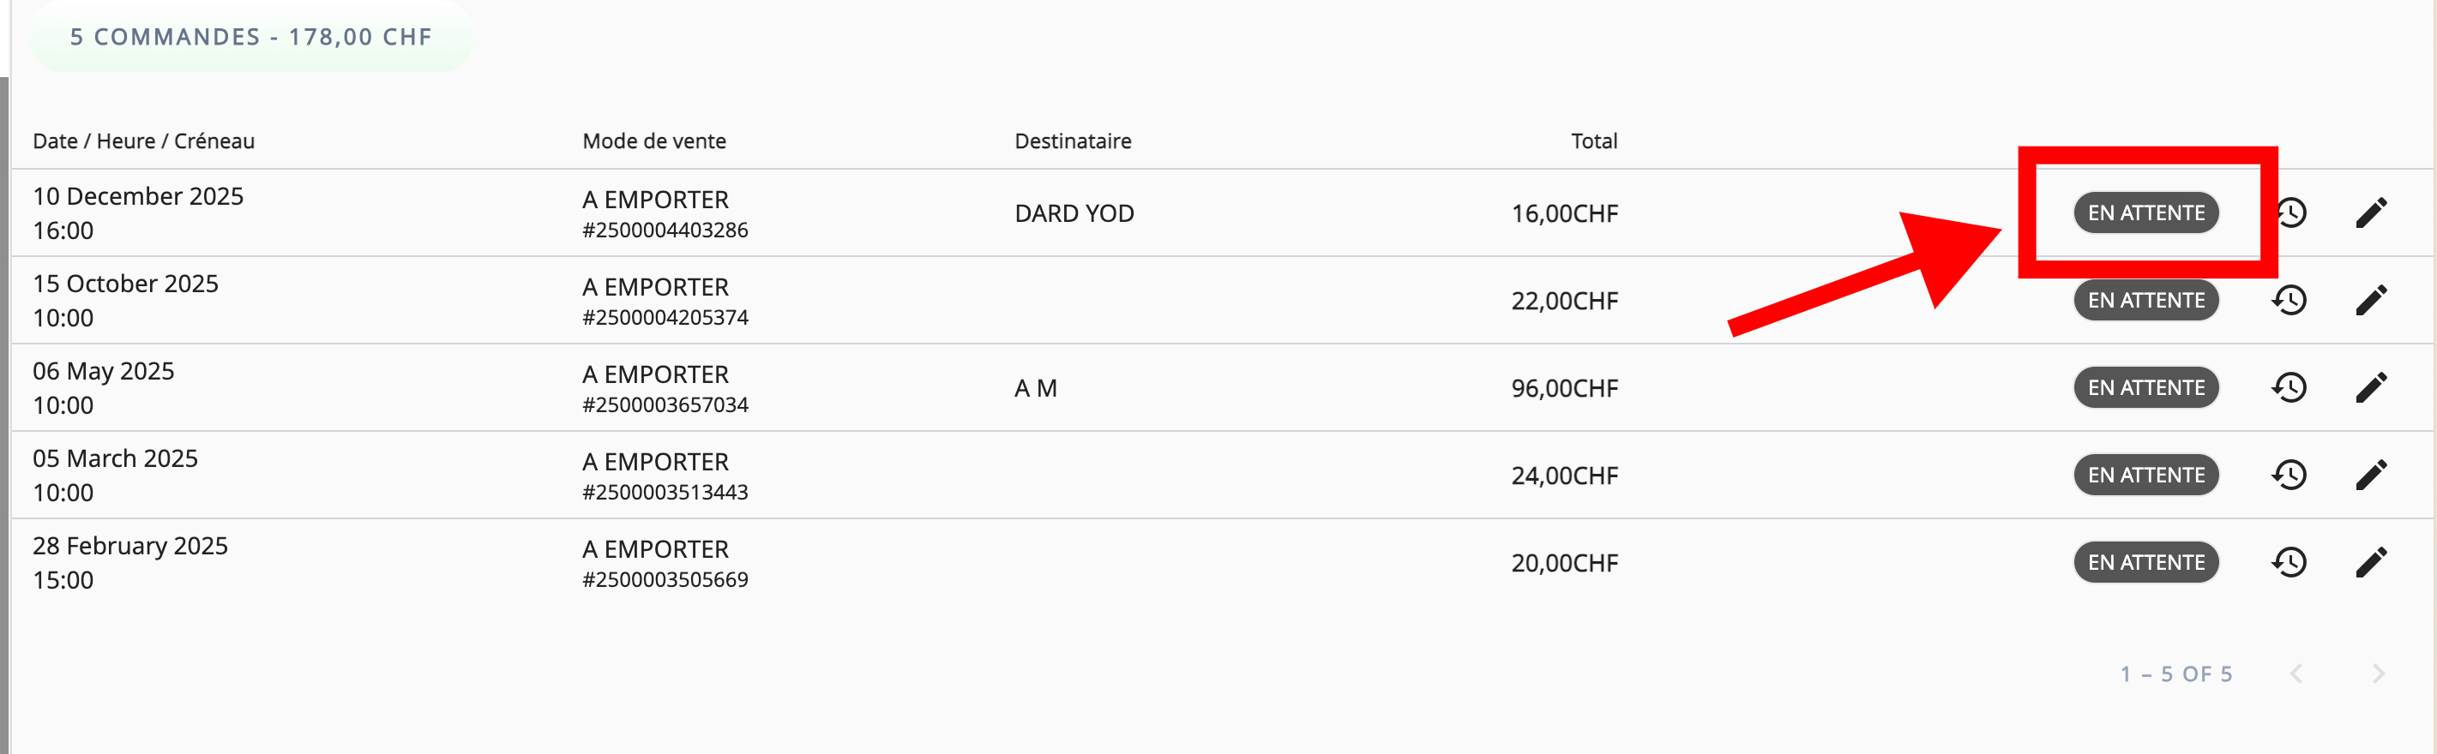Click EN ATTENTE status on the 16,00CHF order
Image resolution: width=2437 pixels, height=754 pixels.
tap(2145, 212)
